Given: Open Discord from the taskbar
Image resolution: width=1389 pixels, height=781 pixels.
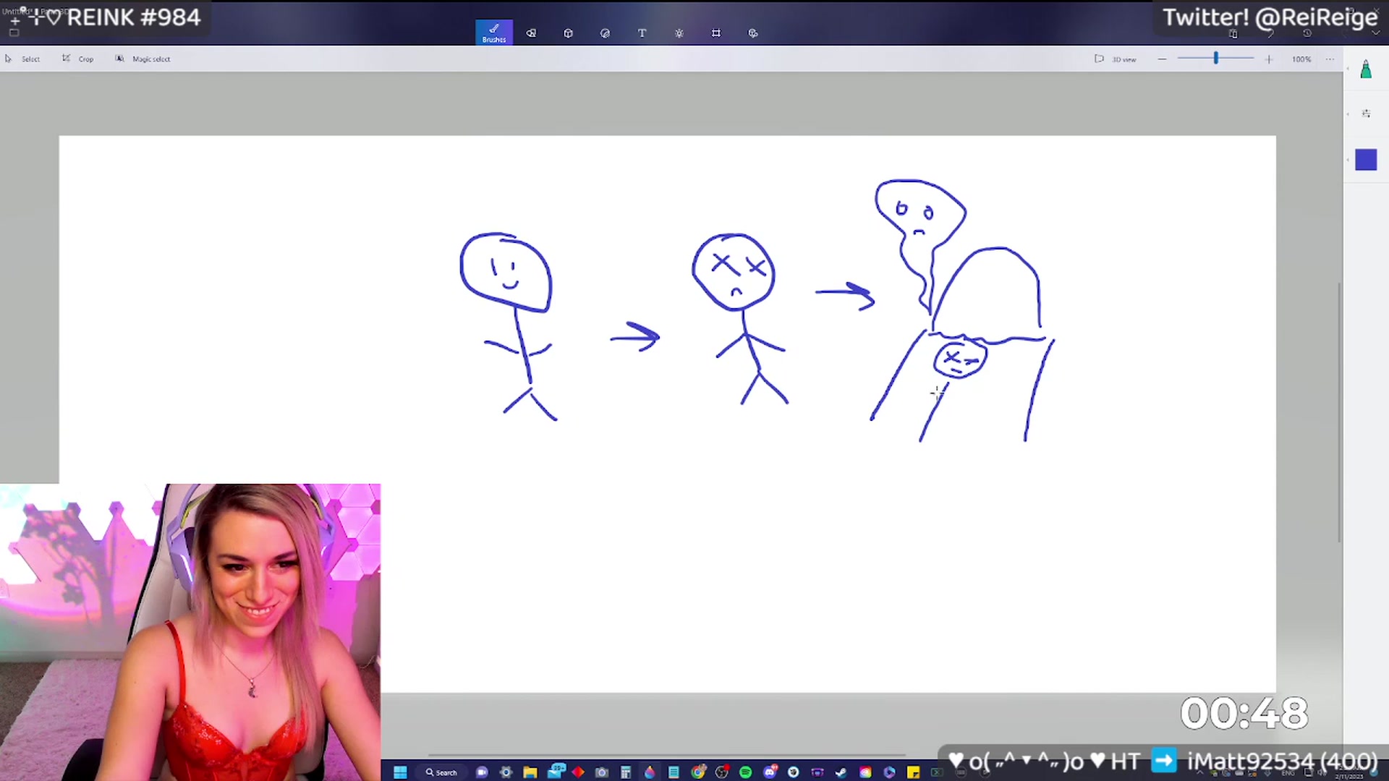Looking at the screenshot, I should [770, 772].
